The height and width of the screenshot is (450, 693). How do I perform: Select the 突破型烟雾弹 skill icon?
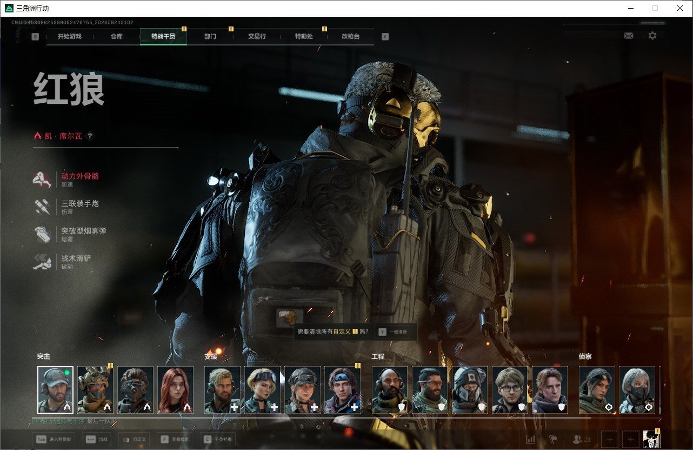pyautogui.click(x=42, y=234)
